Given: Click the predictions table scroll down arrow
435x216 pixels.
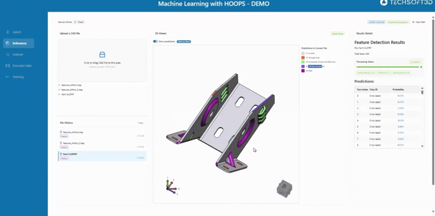Looking at the screenshot, I should click(422, 146).
